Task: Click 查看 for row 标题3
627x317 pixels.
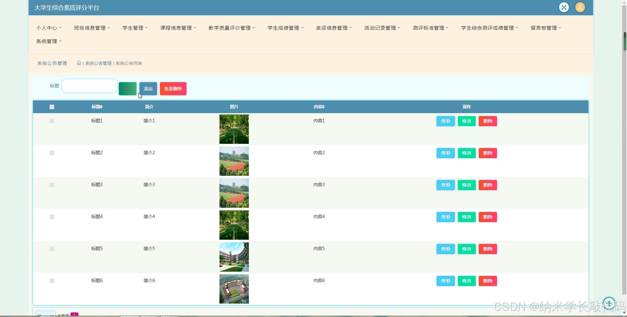Action: [x=446, y=185]
